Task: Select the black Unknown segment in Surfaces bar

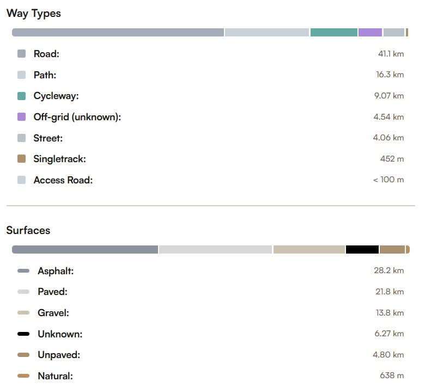Action: 362,249
